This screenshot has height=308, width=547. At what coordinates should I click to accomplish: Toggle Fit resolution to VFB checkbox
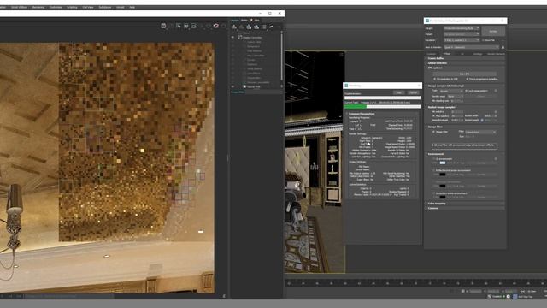coord(435,80)
